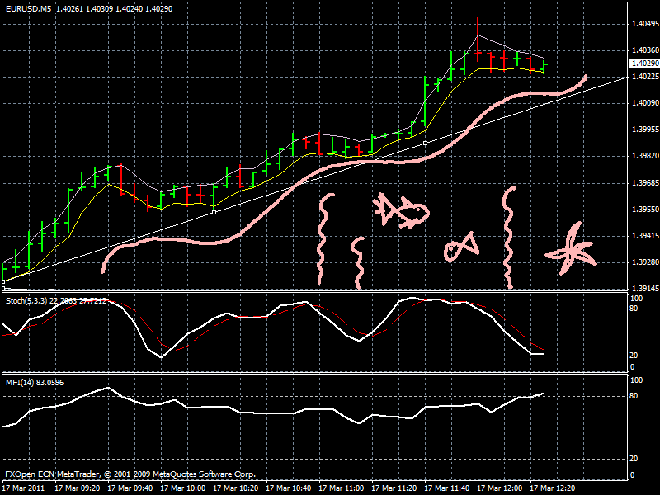Screen dimensions: 660x495
Task: Select the trendline's middle square handle
Action: tap(423, 142)
